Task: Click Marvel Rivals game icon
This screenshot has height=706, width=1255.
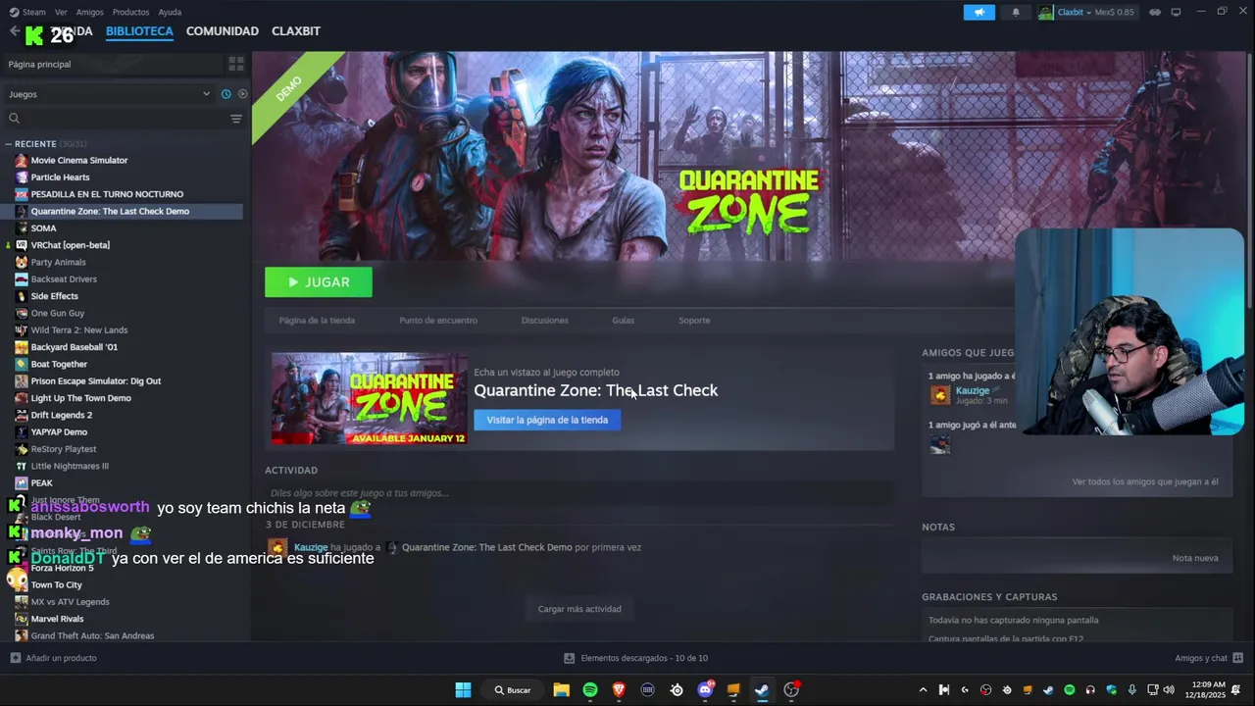Action: tap(22, 619)
